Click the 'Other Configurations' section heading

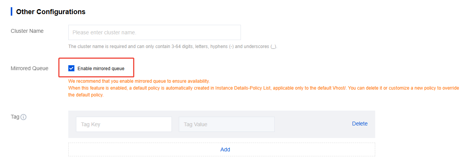click(51, 12)
